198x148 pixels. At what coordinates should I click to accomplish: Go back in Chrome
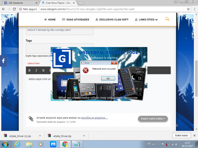pyautogui.click(x=4, y=9)
